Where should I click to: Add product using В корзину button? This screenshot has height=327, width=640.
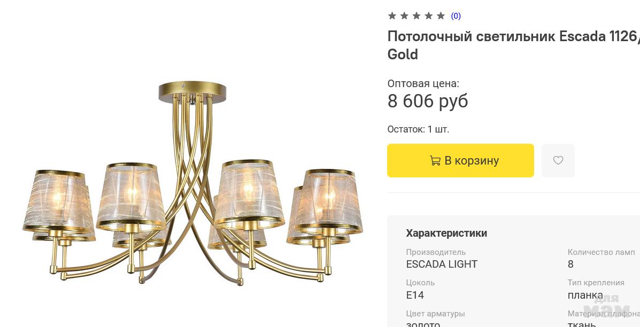click(460, 160)
